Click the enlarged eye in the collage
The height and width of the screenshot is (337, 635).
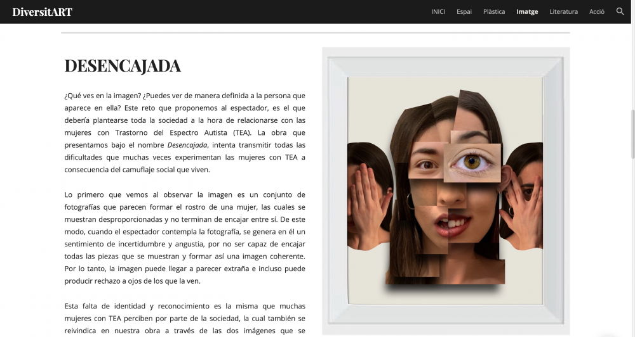point(472,162)
